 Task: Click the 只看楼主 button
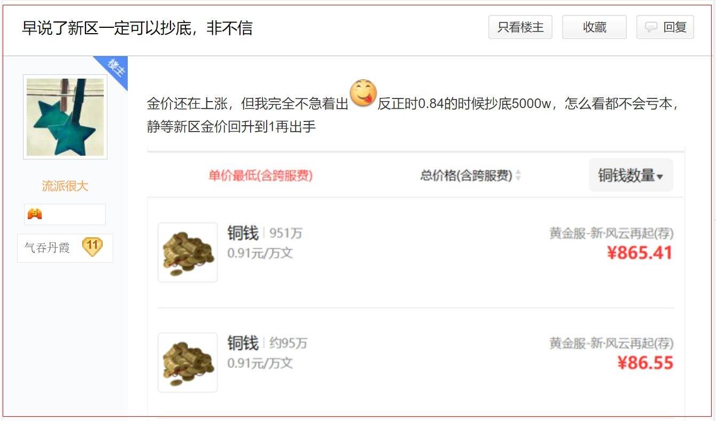[520, 27]
